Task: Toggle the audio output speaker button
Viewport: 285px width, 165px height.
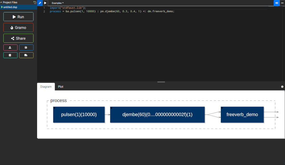Action: [x=276, y=3]
